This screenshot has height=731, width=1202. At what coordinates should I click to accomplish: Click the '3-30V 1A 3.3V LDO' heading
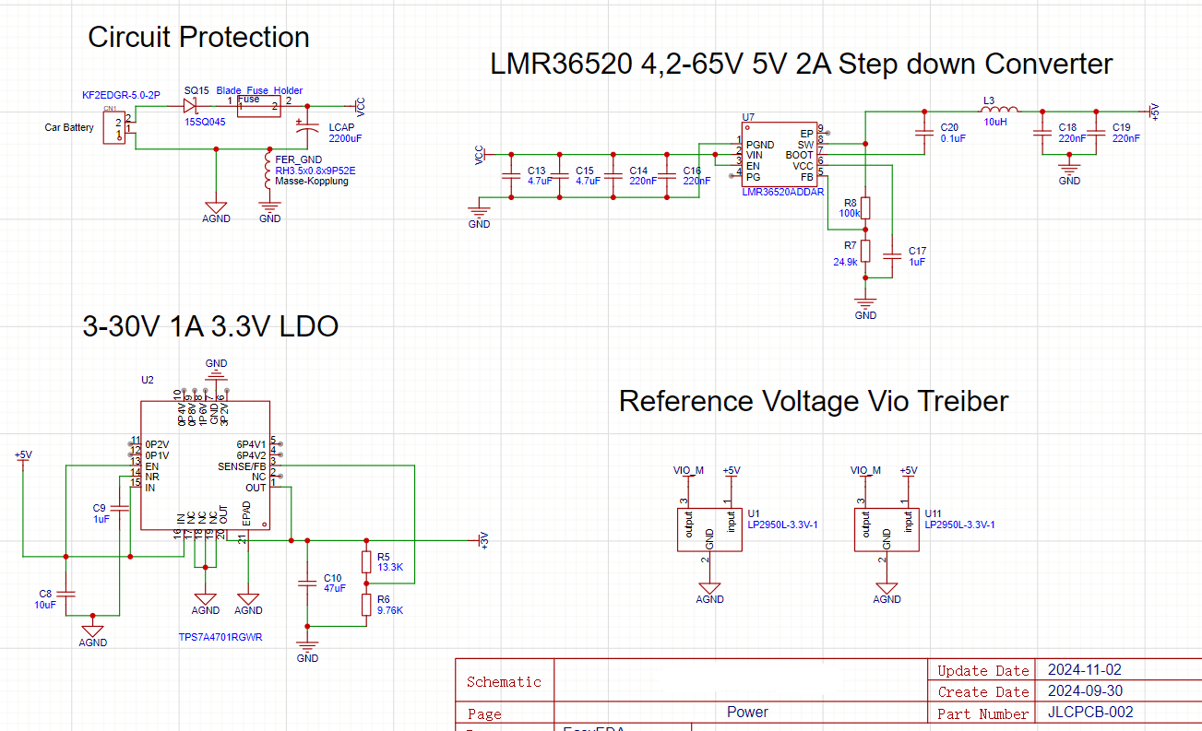click(x=210, y=326)
